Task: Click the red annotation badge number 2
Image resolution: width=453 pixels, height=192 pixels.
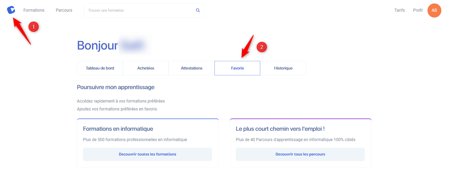Action: click(x=262, y=47)
